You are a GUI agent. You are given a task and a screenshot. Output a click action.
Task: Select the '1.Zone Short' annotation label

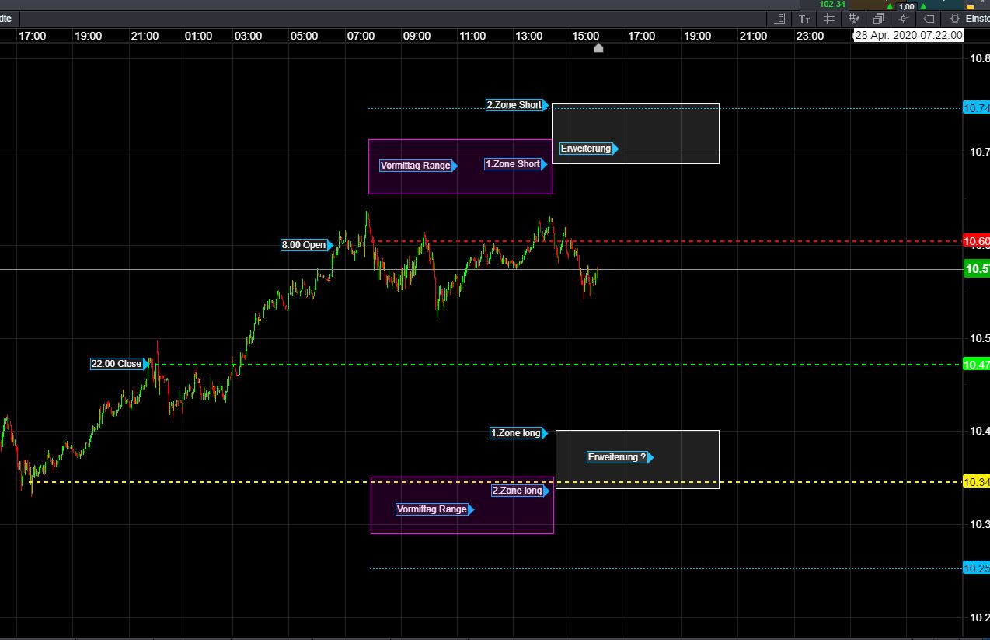[x=513, y=164]
